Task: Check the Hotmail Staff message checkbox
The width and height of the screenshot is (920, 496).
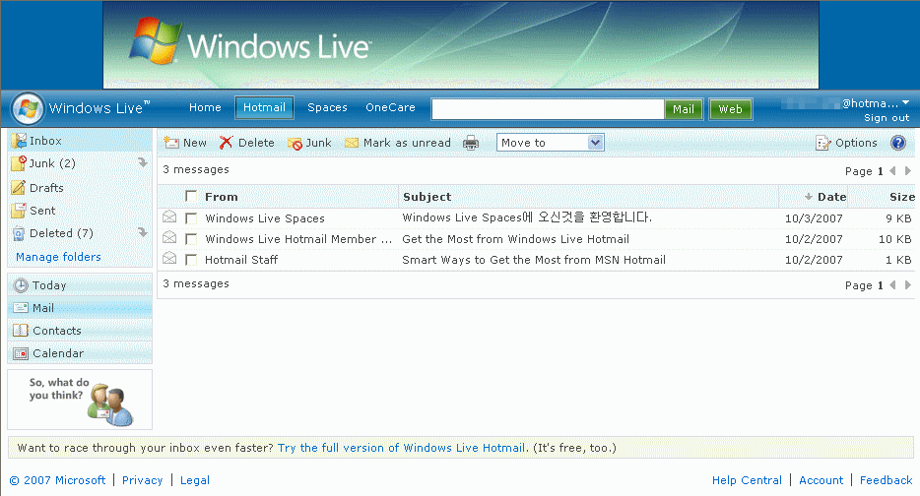Action: 191,259
